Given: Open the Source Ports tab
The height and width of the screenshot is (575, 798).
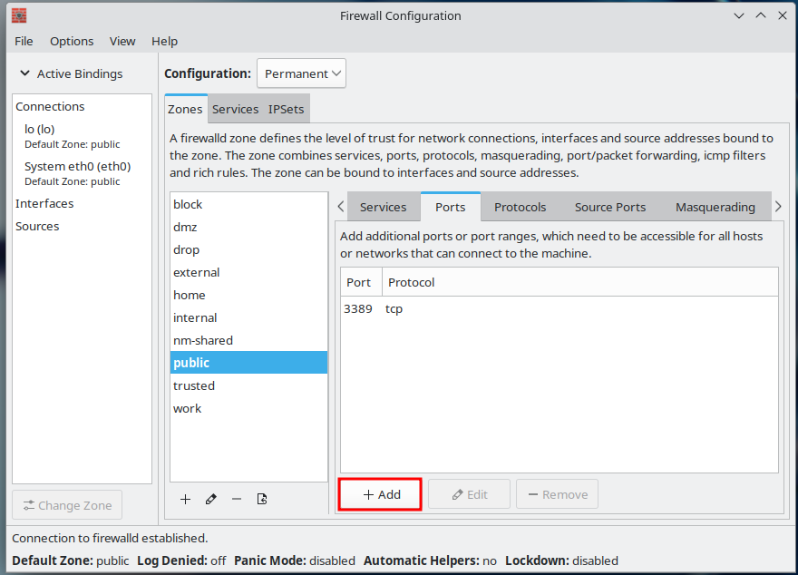Looking at the screenshot, I should 609,207.
